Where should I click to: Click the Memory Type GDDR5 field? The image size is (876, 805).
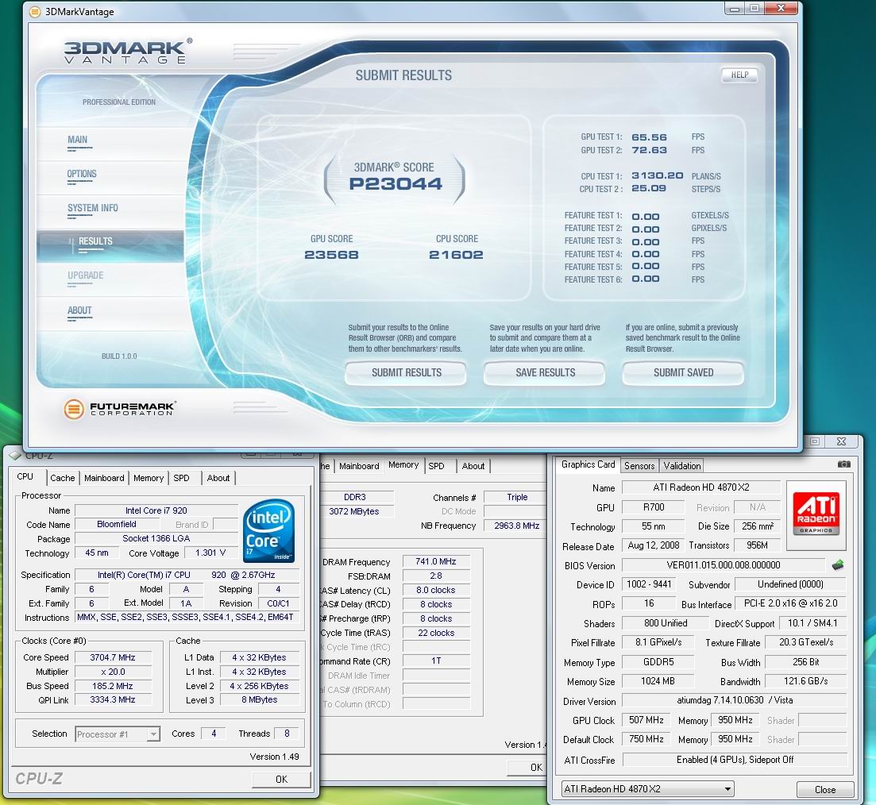[x=658, y=662]
